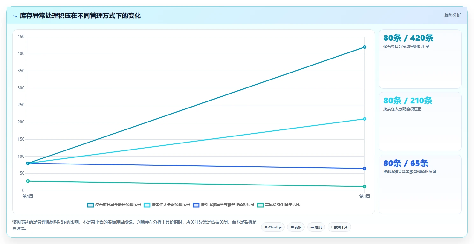Image resolution: width=474 pixels, height=244 pixels.
Task: Click the dark teal legend swatch for 仅看每日异常数量
Action: click(90, 205)
